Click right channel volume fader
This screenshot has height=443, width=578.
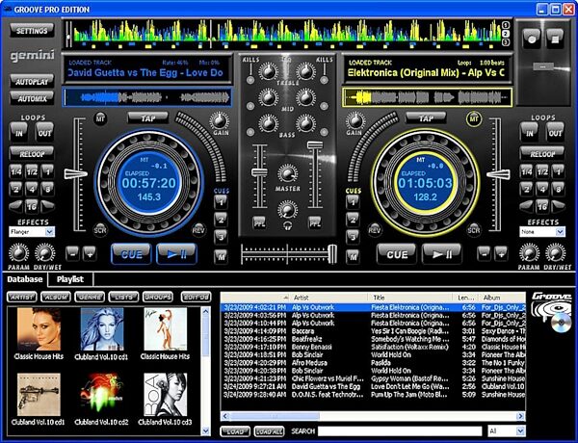click(x=315, y=144)
